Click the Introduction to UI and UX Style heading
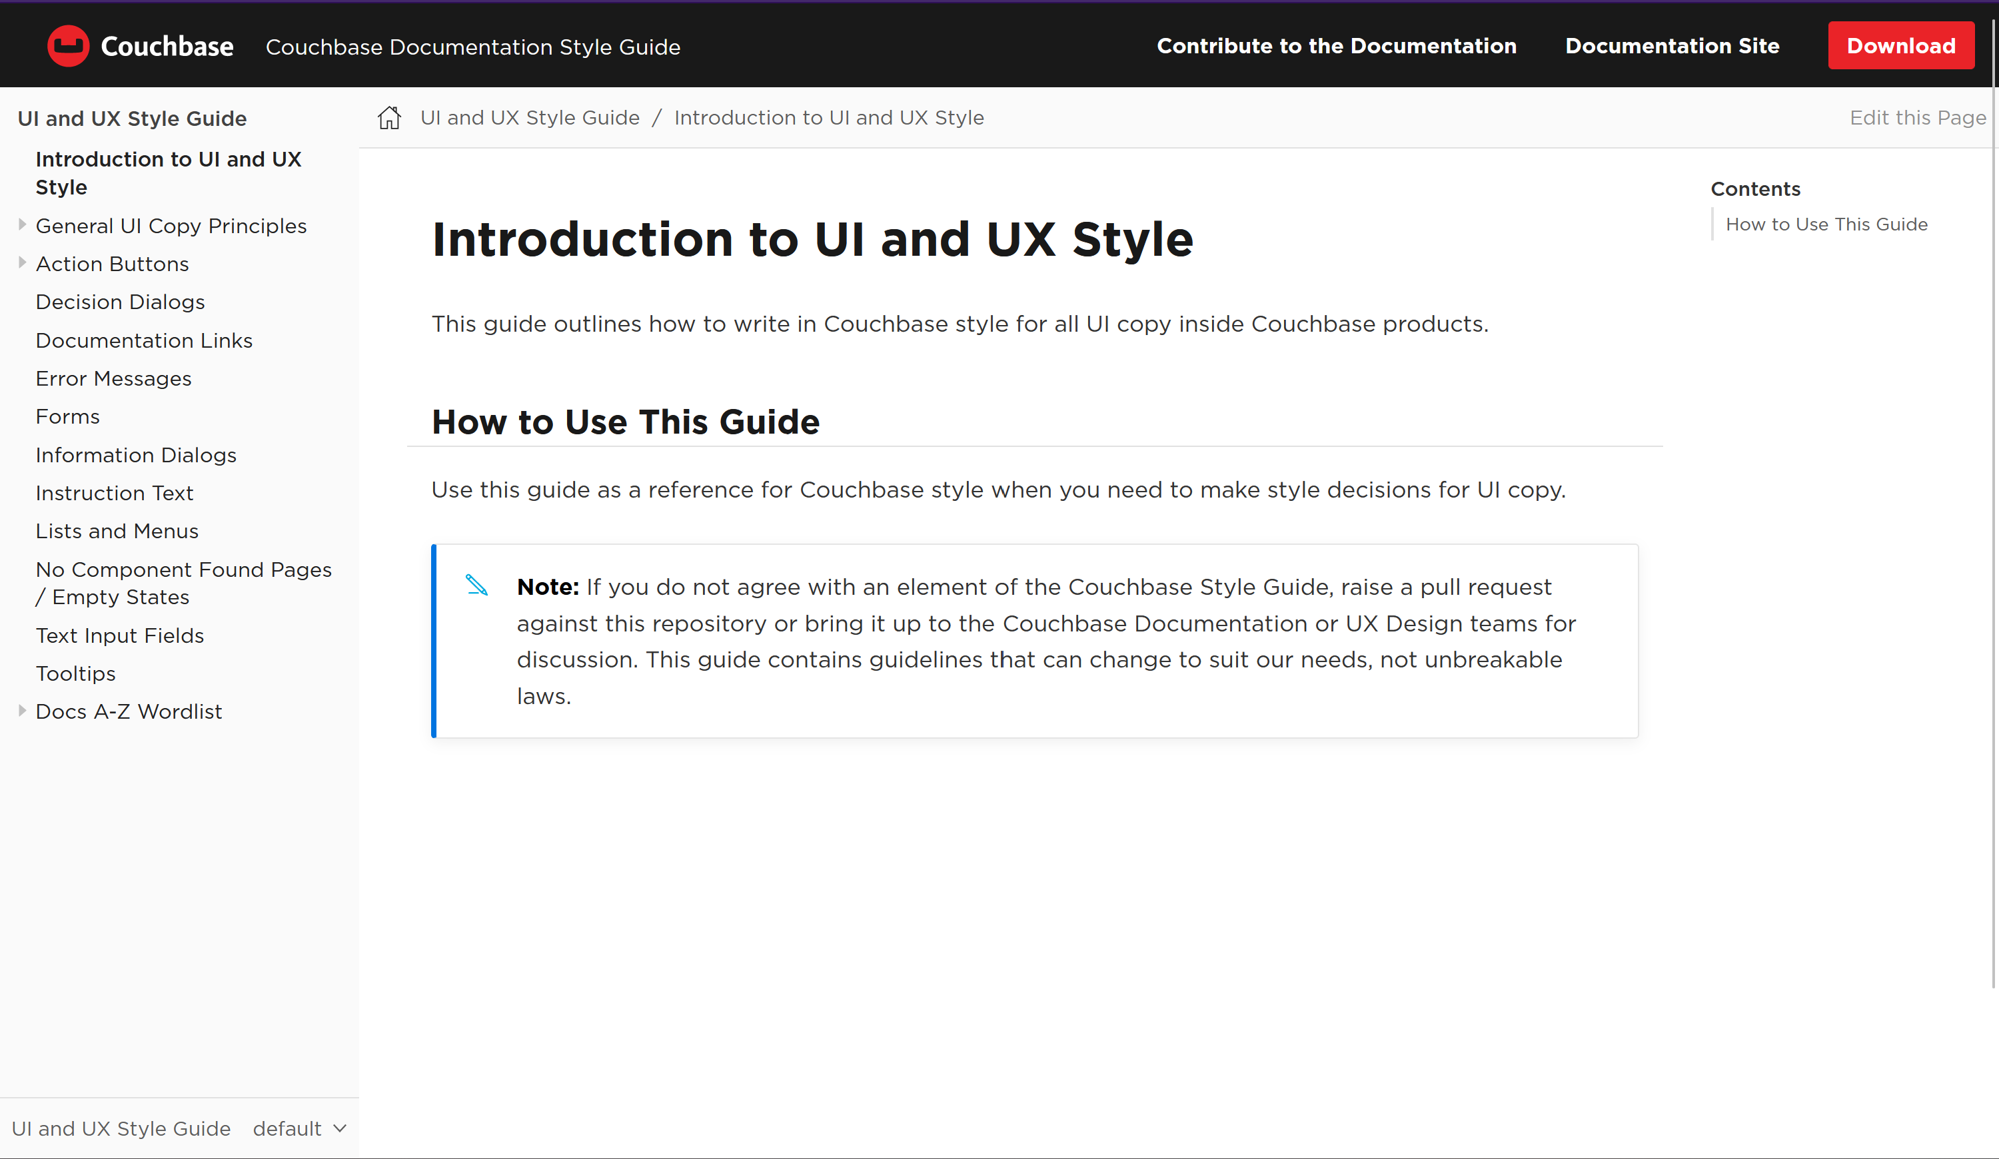 [812, 239]
